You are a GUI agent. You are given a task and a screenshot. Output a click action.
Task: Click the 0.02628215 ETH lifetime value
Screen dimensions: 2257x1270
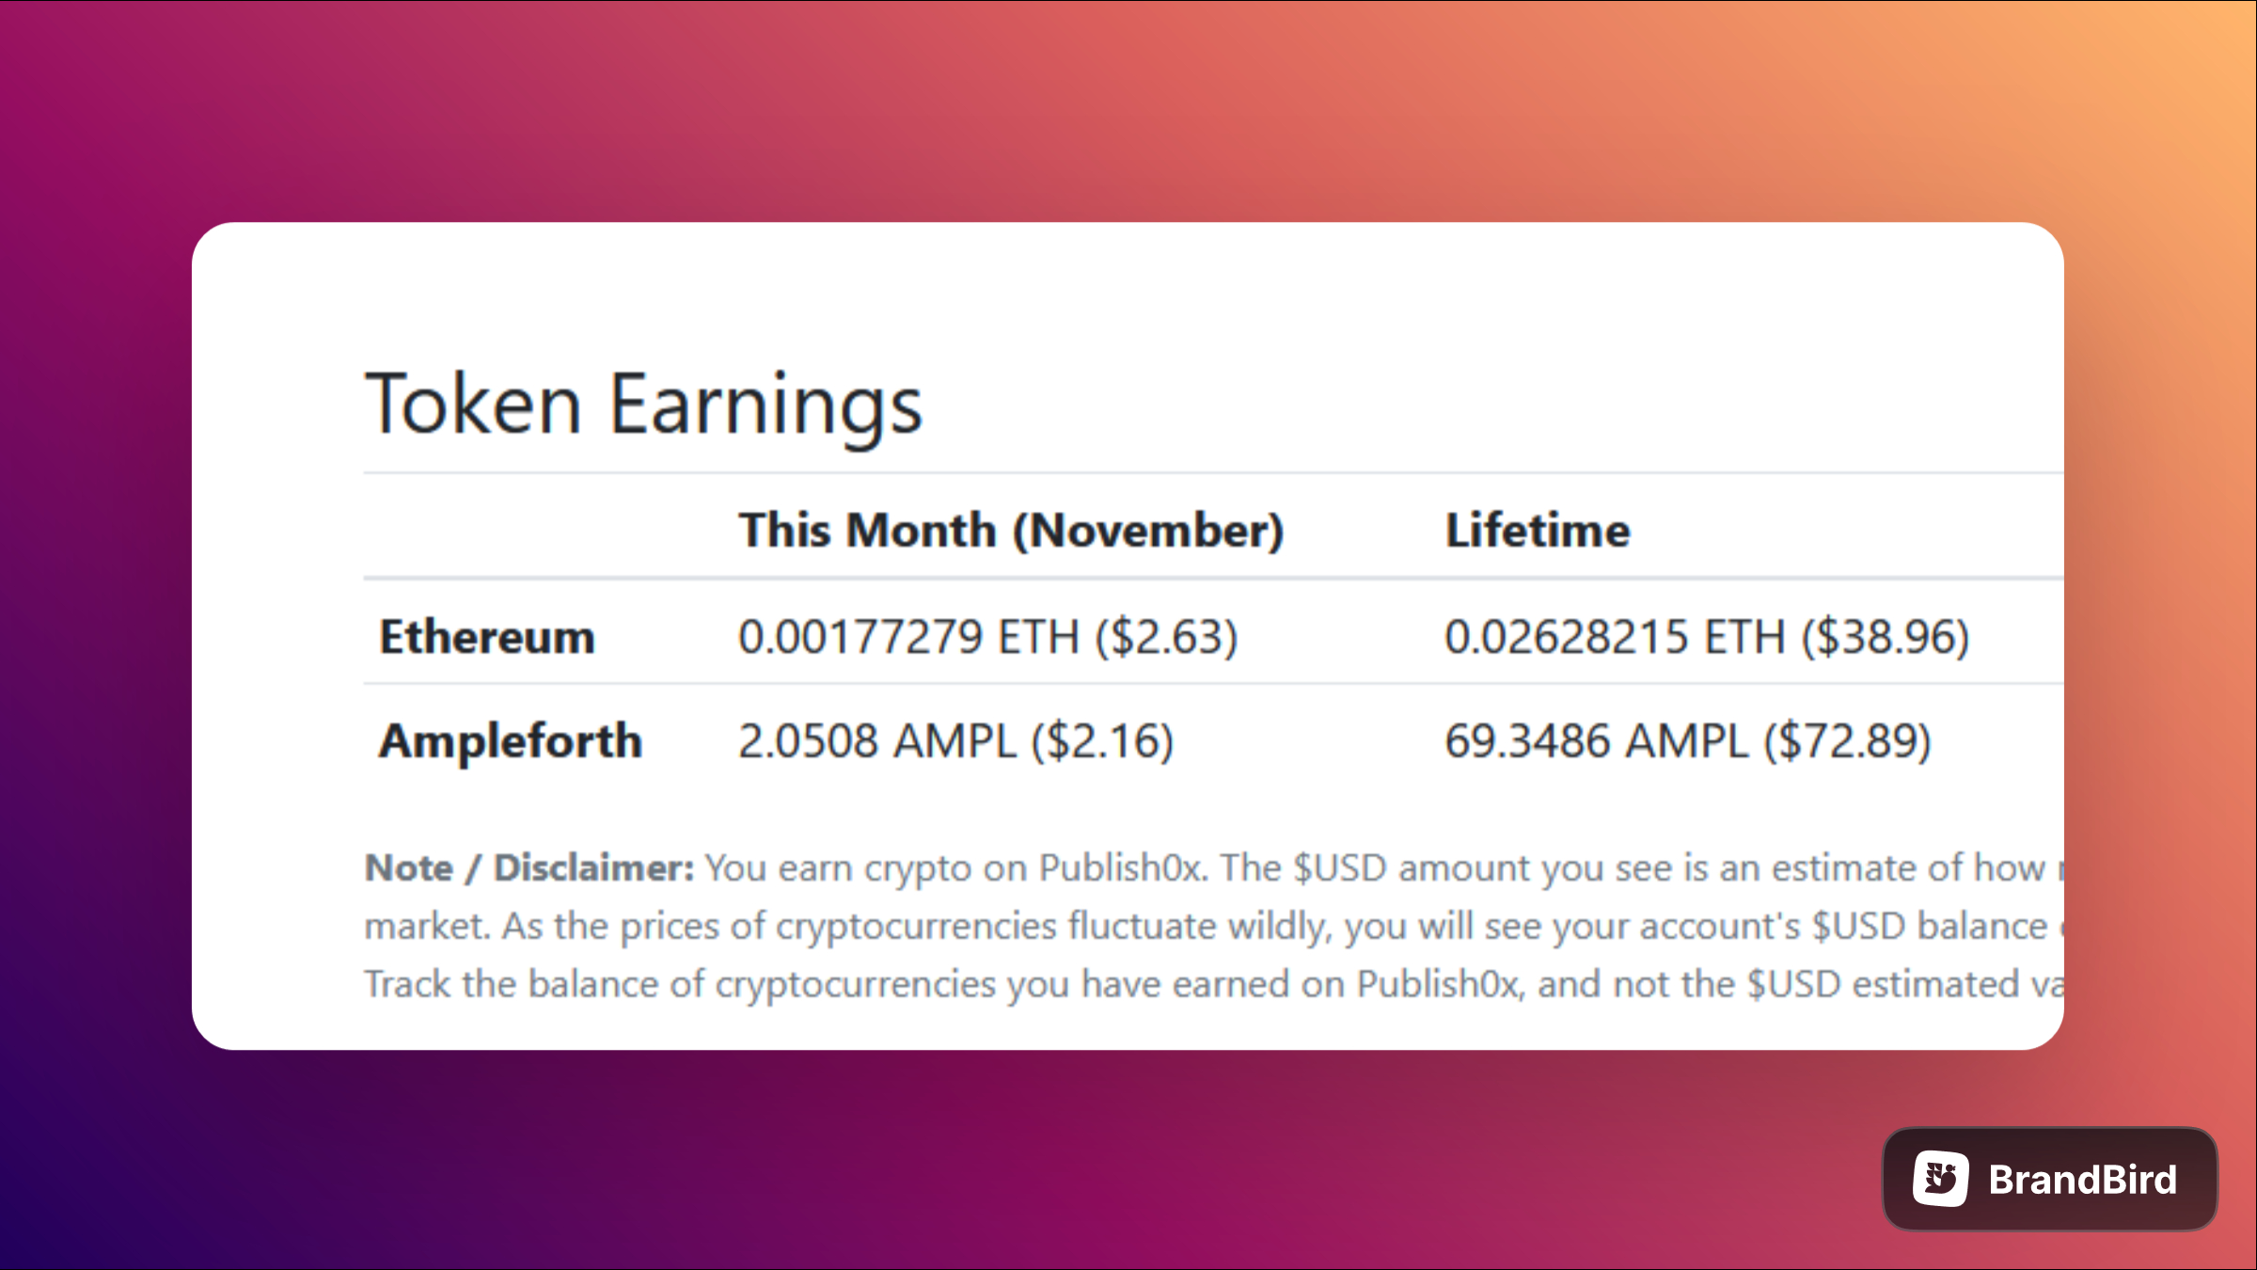coord(1615,637)
